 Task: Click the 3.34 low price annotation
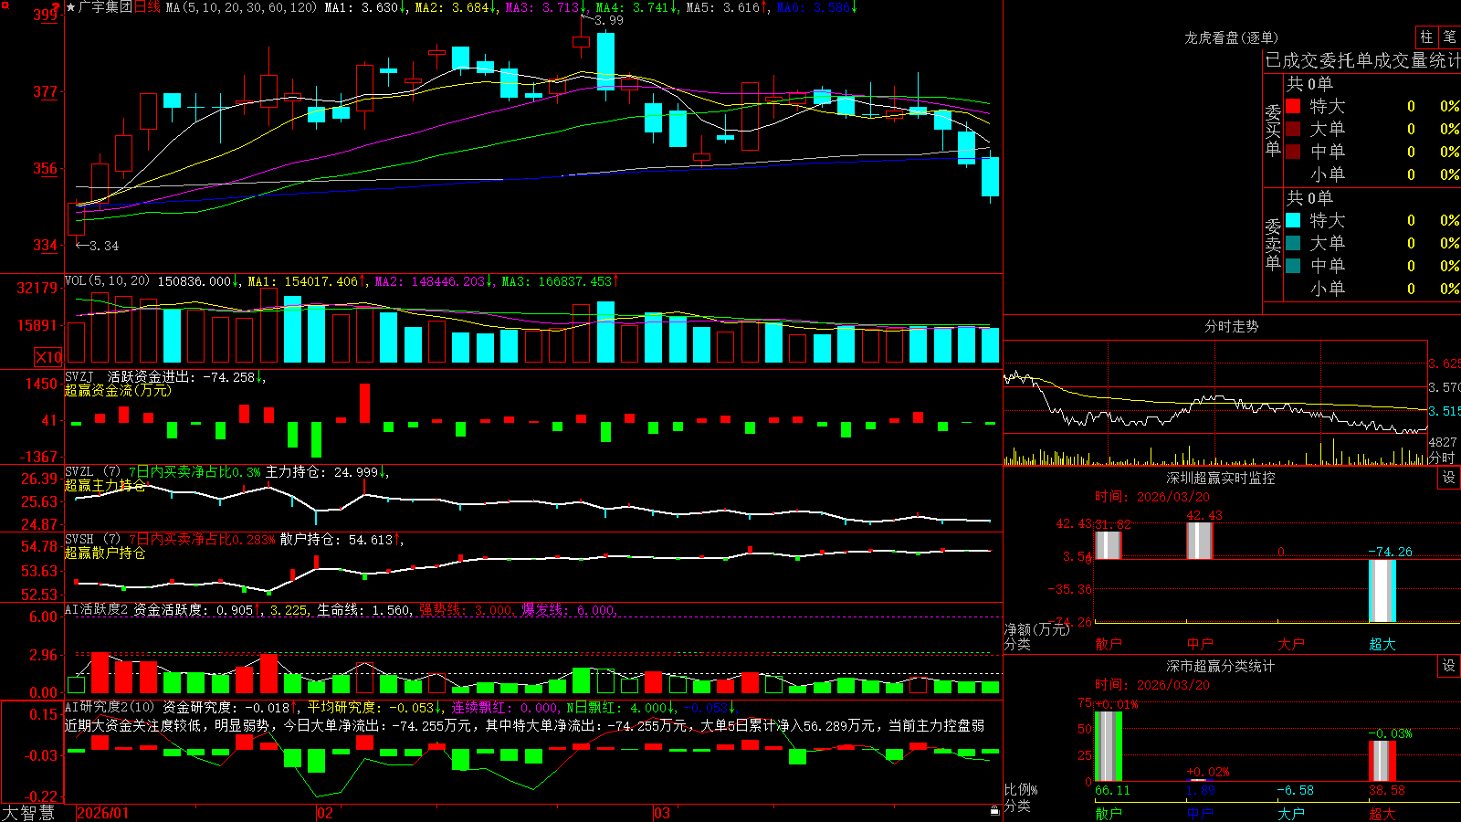[104, 246]
